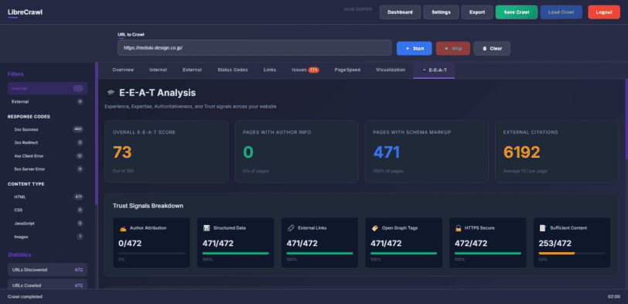Image resolution: width=628 pixels, height=304 pixels.
Task: Save the current crawl
Action: tap(517, 12)
